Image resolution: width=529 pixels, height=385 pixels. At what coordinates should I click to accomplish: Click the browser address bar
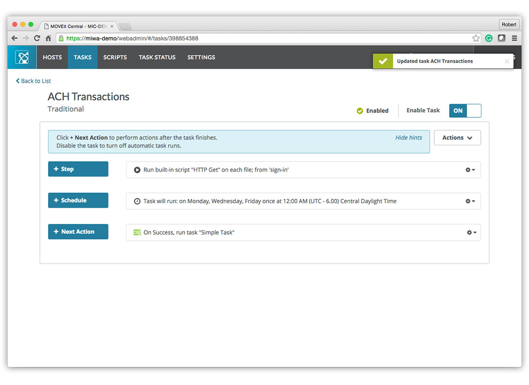[264, 38]
